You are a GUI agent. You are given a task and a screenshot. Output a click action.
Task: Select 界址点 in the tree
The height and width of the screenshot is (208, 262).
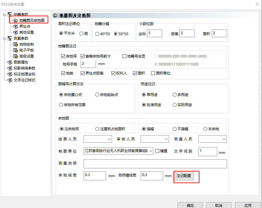pos(25,27)
